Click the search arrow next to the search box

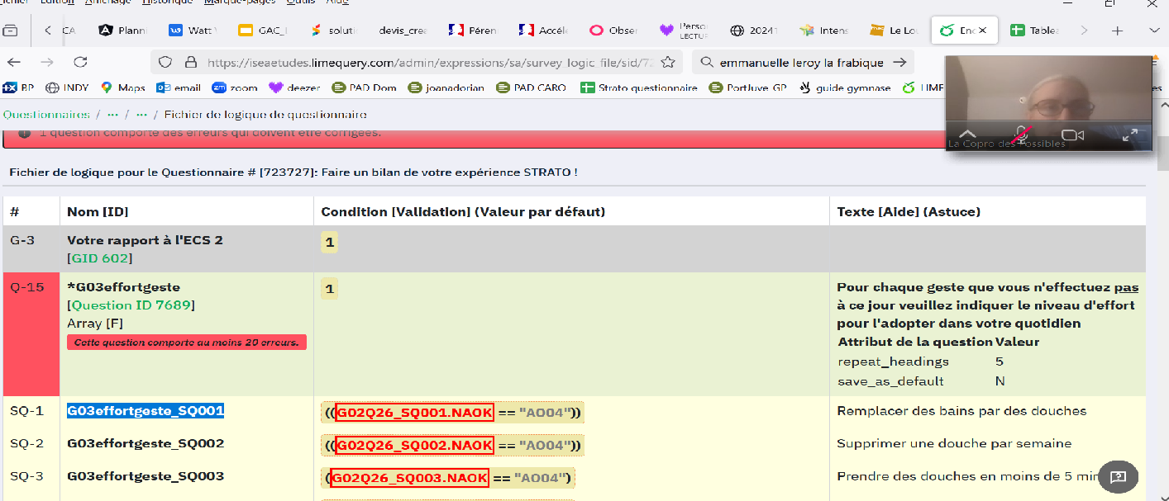point(900,62)
